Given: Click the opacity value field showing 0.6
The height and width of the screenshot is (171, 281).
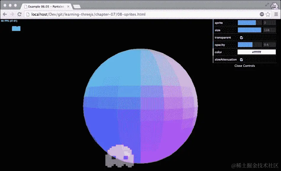Looking at the screenshot, I should coord(269,45).
